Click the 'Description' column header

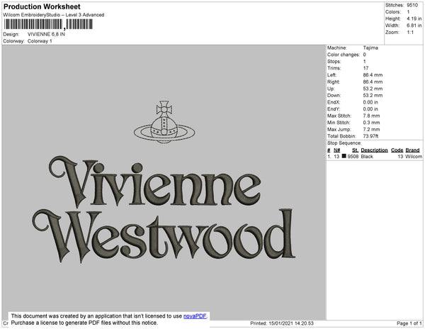tap(374, 150)
